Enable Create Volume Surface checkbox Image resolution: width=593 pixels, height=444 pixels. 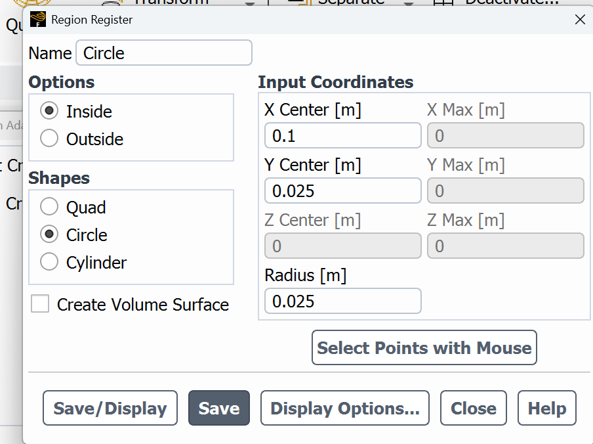click(40, 304)
